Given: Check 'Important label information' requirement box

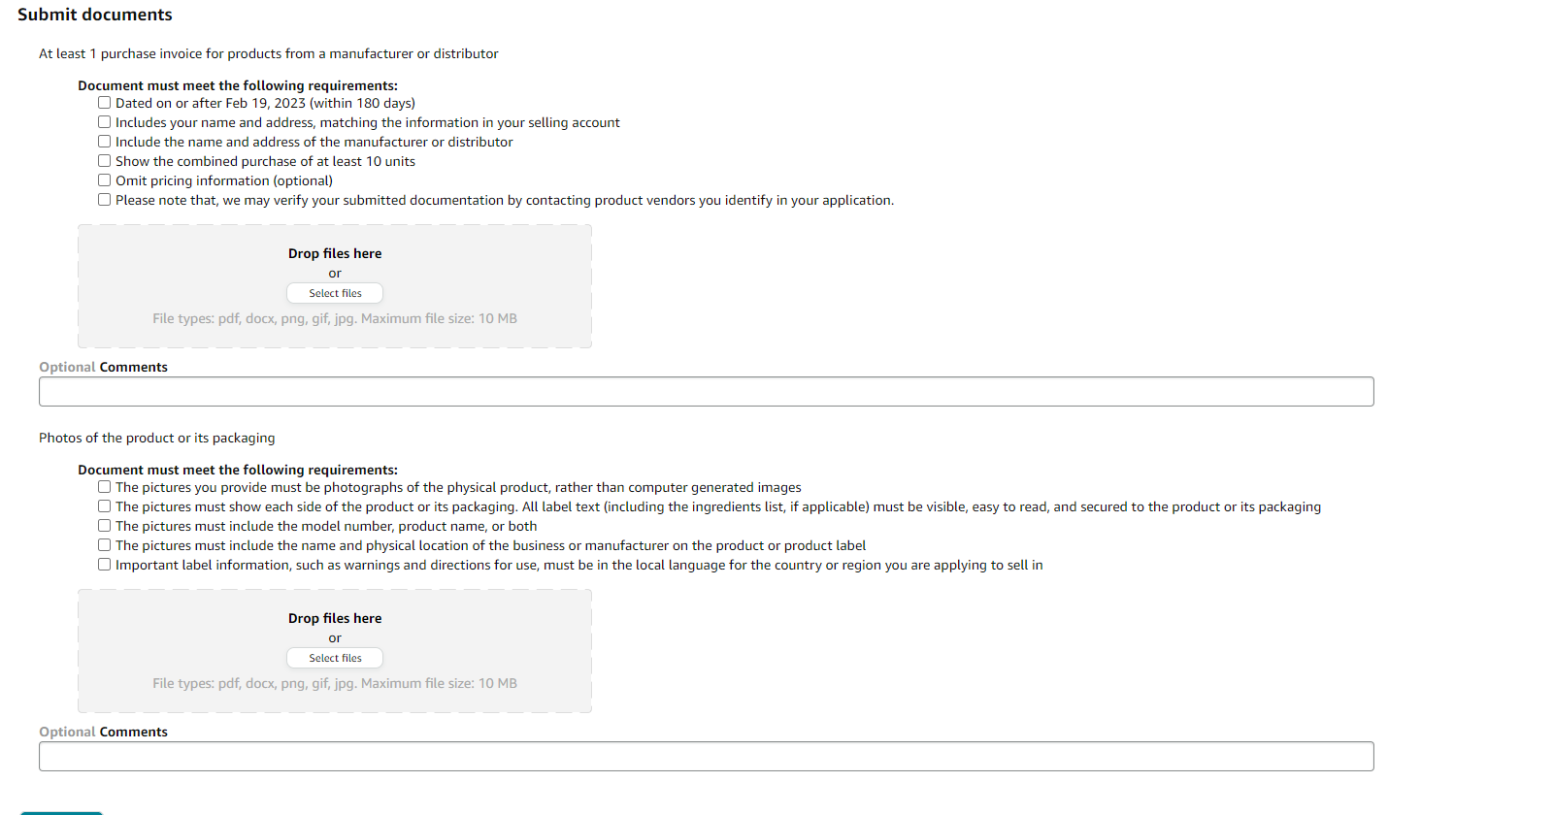Looking at the screenshot, I should (x=104, y=565).
